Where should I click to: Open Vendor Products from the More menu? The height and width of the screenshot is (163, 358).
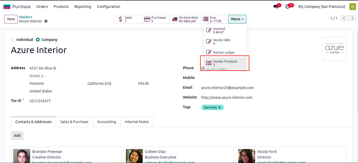225,63
